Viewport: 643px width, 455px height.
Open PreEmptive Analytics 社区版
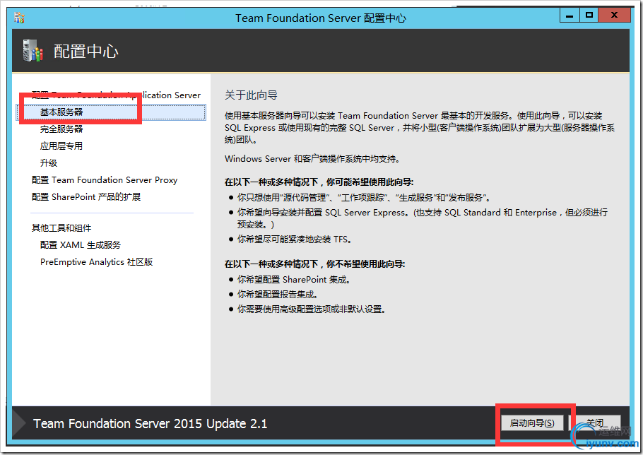[96, 262]
